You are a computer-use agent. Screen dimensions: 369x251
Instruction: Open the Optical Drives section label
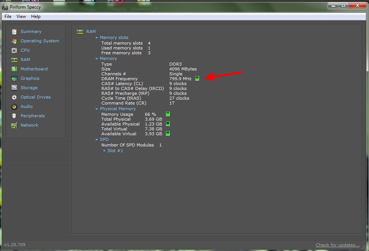point(36,97)
